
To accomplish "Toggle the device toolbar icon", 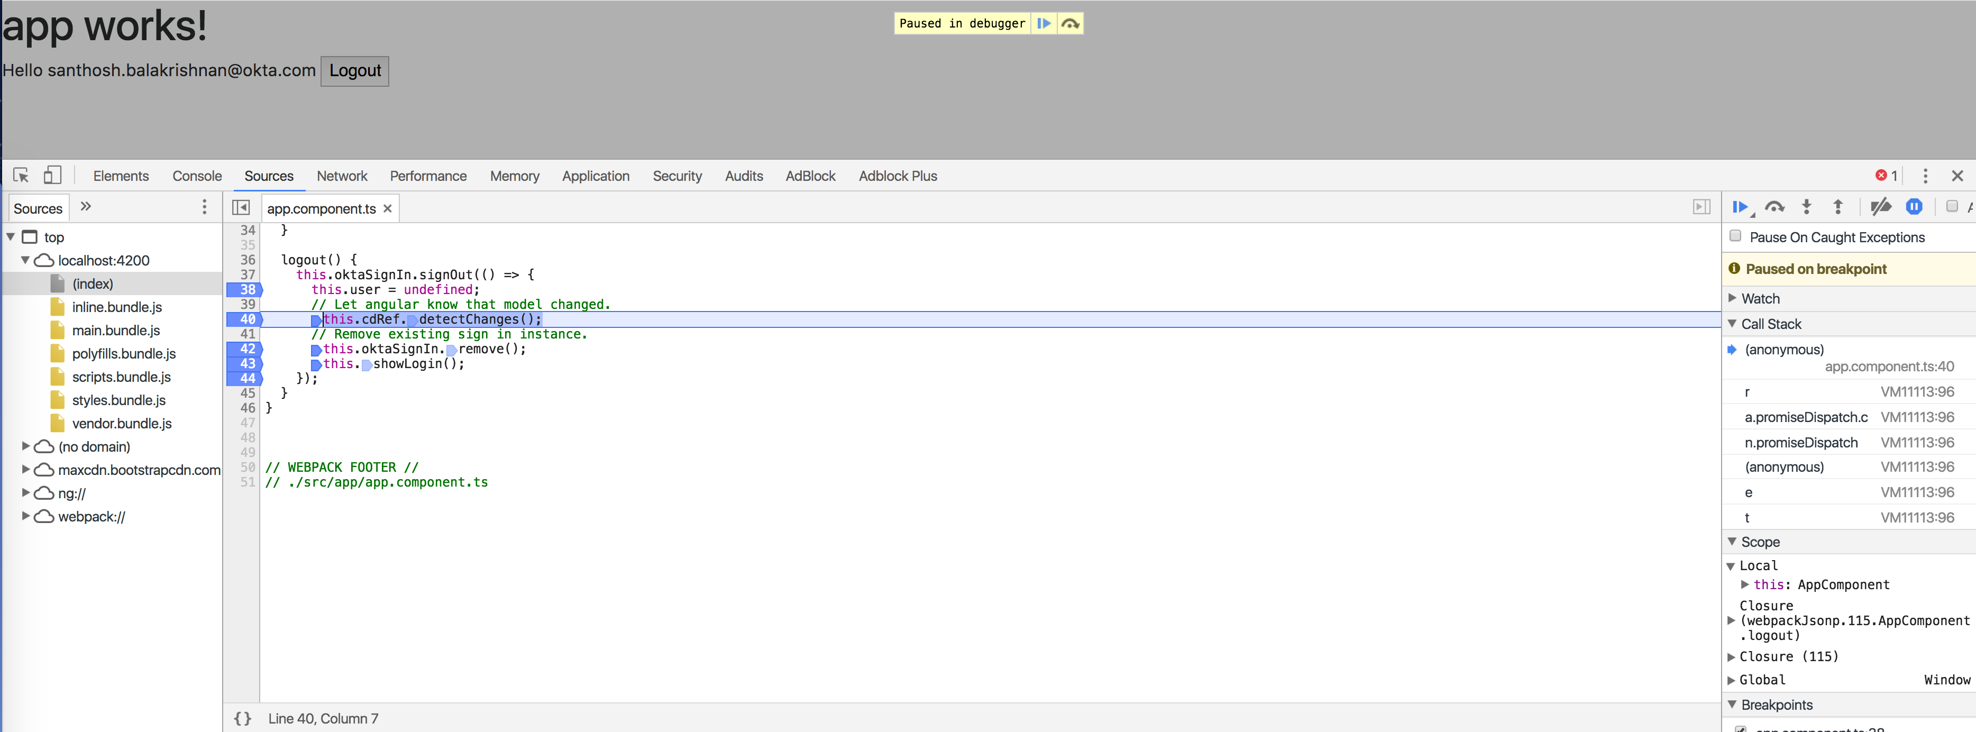I will pos(52,176).
